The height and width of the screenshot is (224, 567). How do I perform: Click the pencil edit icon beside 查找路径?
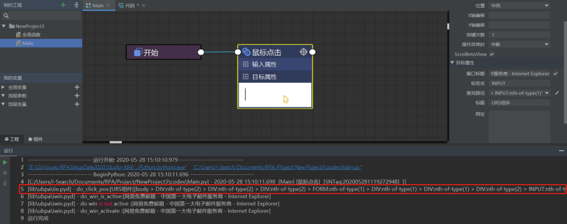coord(557,93)
